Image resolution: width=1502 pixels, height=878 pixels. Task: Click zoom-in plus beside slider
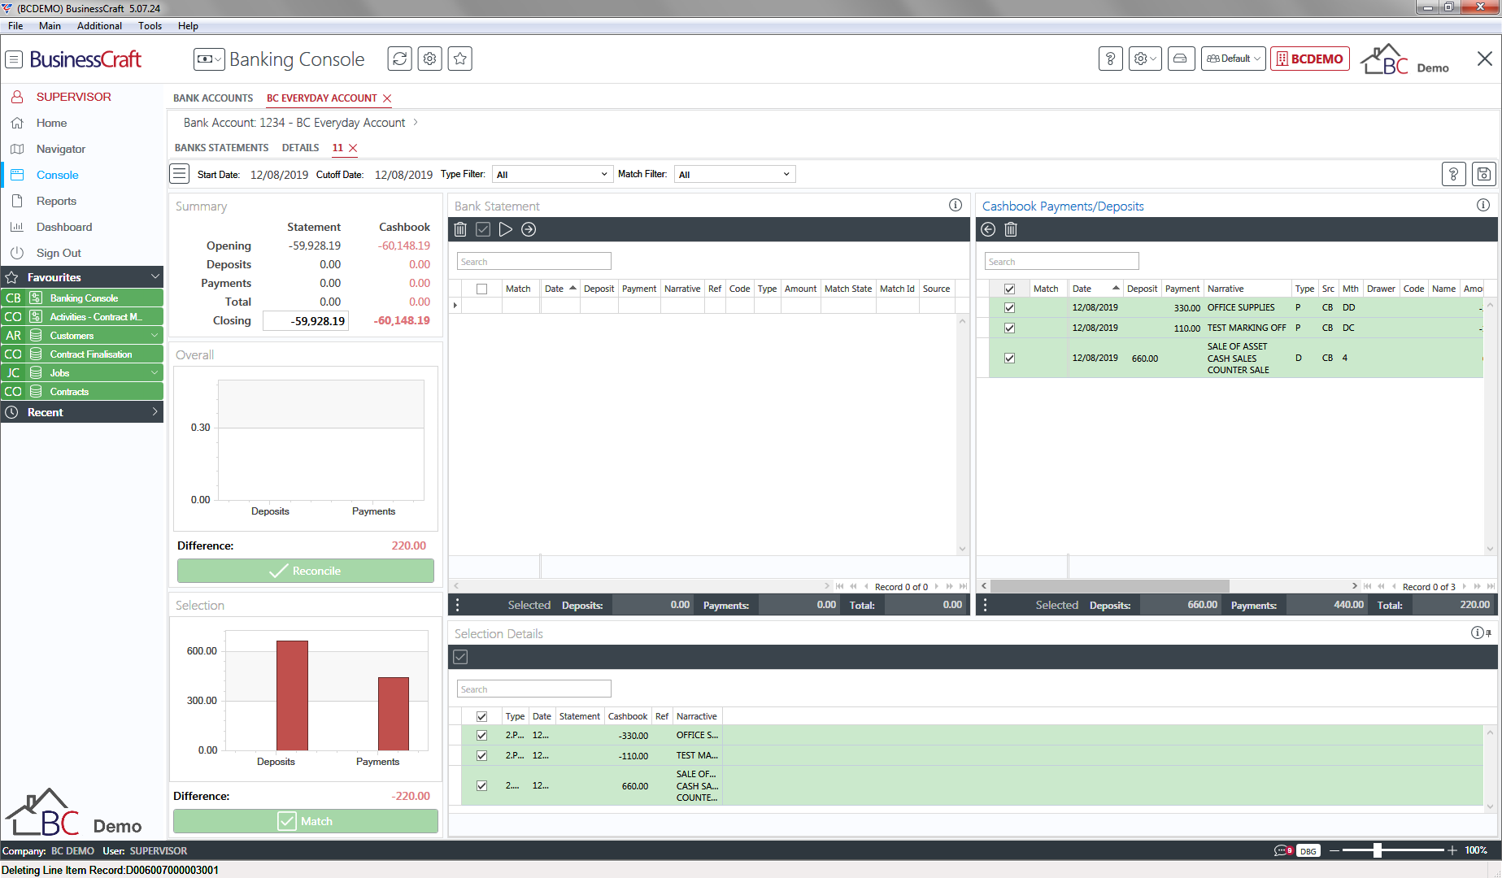pyautogui.click(x=1452, y=850)
